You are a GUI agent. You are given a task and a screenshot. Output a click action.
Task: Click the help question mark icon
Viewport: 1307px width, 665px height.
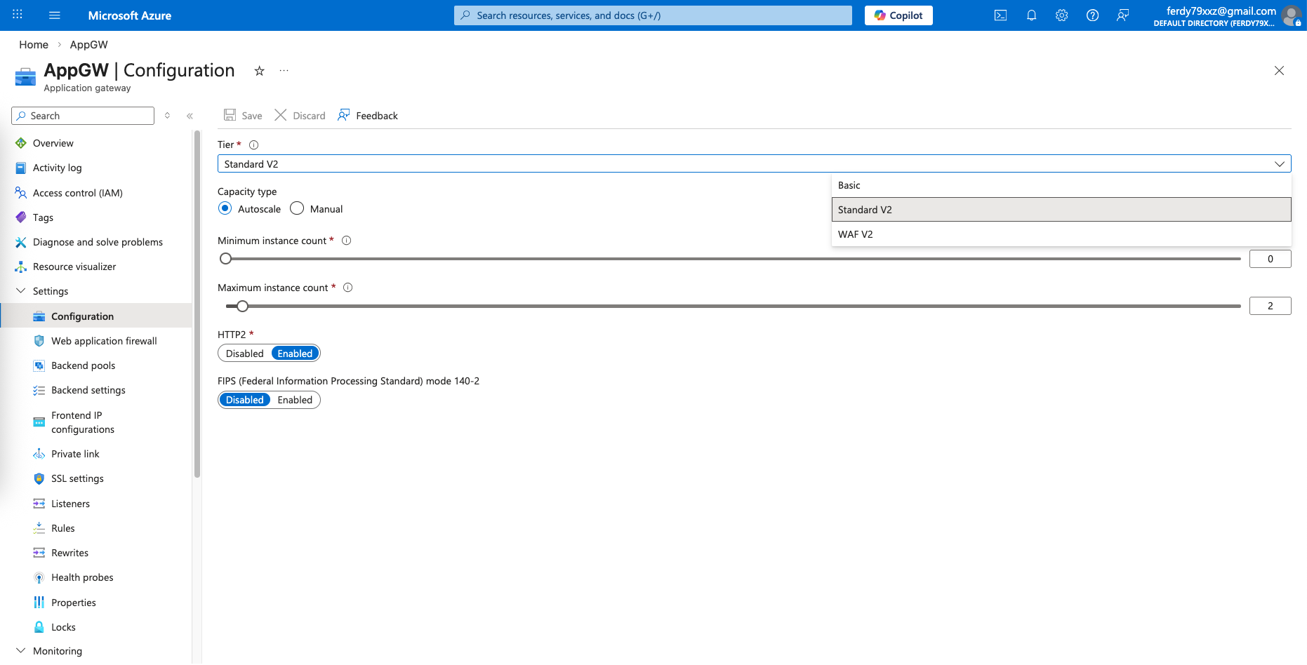tap(1092, 15)
